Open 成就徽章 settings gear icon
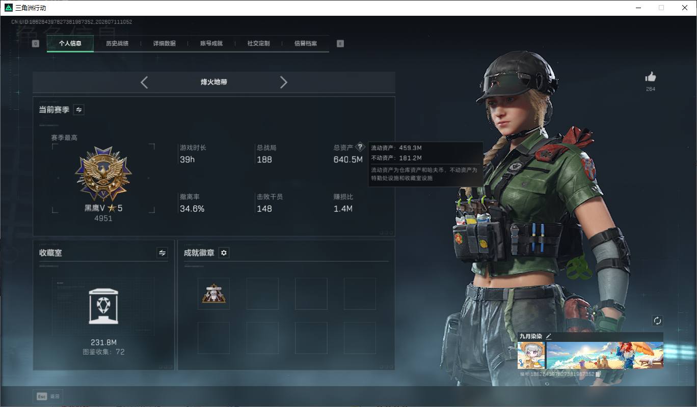 click(x=224, y=253)
